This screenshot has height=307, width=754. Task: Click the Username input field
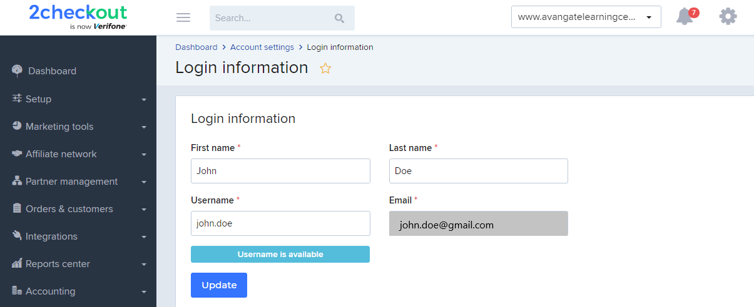(x=280, y=223)
